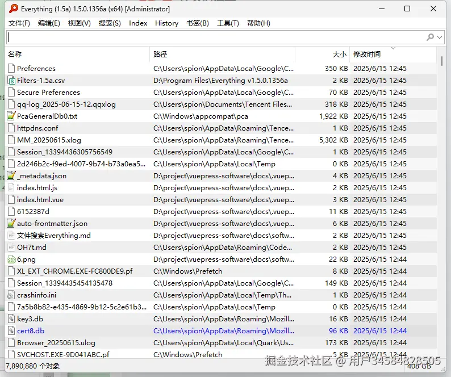Open the Index menu
This screenshot has height=377, width=451.
tap(138, 23)
